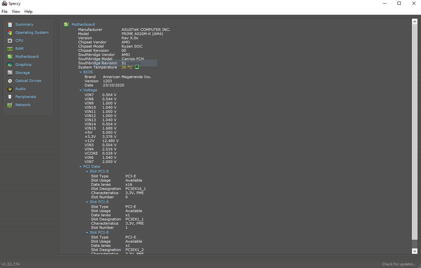The image size is (421, 268).
Task: Select the Motherboard label in the sidebar
Action: coord(27,57)
